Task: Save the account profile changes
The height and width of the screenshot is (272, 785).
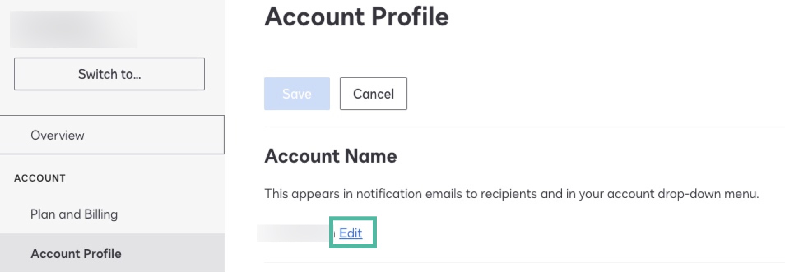Action: click(x=296, y=94)
